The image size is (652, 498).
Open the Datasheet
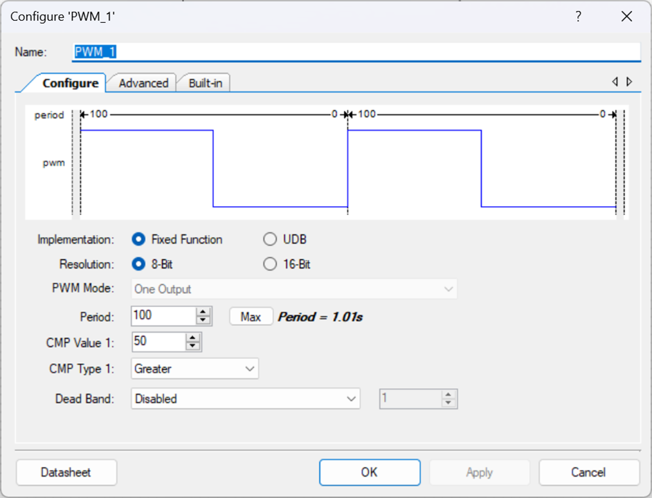click(x=66, y=472)
